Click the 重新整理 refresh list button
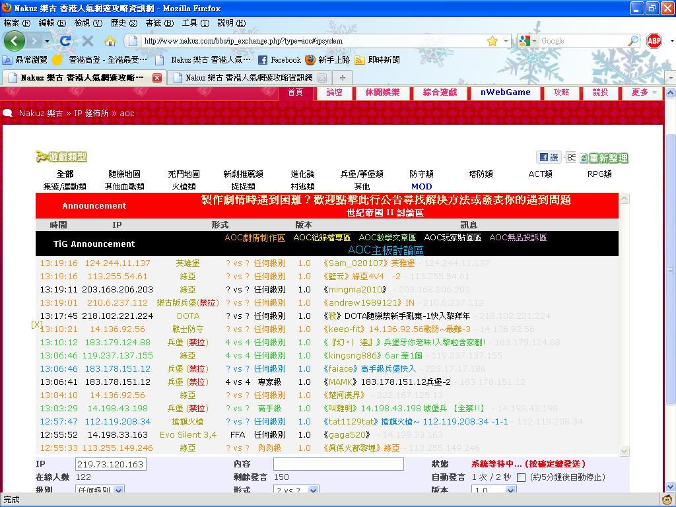 coord(604,158)
